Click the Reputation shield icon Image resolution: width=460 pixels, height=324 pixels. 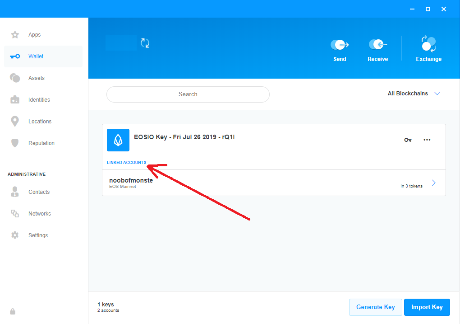(x=15, y=143)
